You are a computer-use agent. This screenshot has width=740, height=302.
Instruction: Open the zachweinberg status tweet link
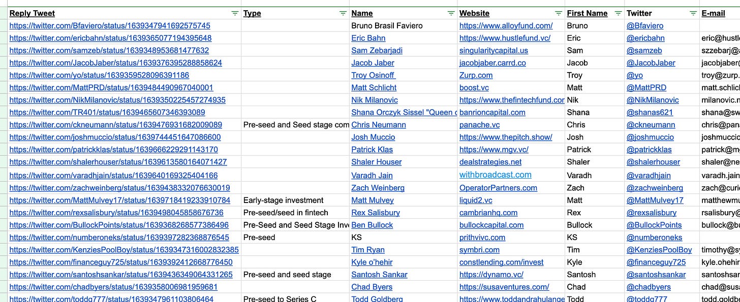[120, 188]
